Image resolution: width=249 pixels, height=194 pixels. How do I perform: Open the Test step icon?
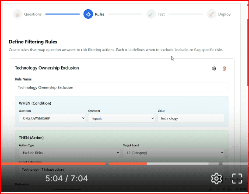coord(151,14)
